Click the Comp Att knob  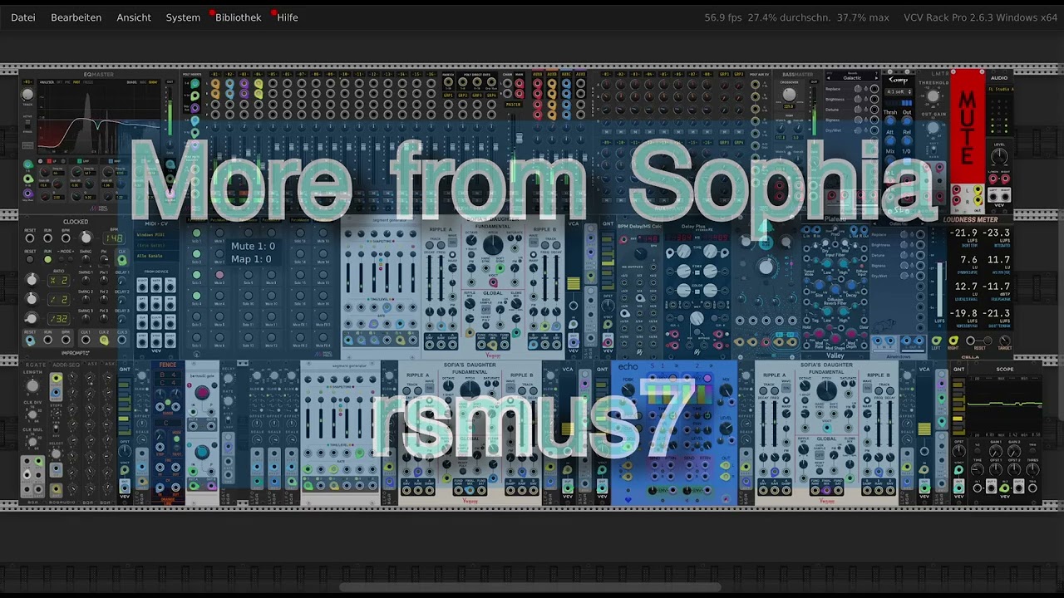(x=890, y=140)
